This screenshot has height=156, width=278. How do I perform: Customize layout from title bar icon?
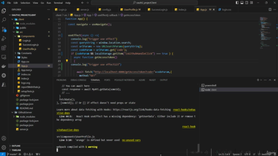(x=252, y=3)
